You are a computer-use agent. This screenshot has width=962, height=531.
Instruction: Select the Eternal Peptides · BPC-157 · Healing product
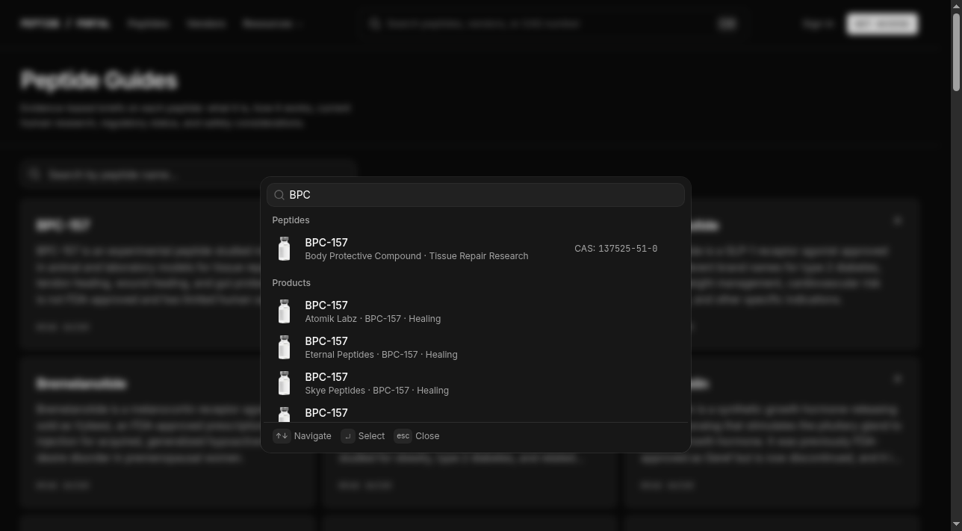[475, 347]
